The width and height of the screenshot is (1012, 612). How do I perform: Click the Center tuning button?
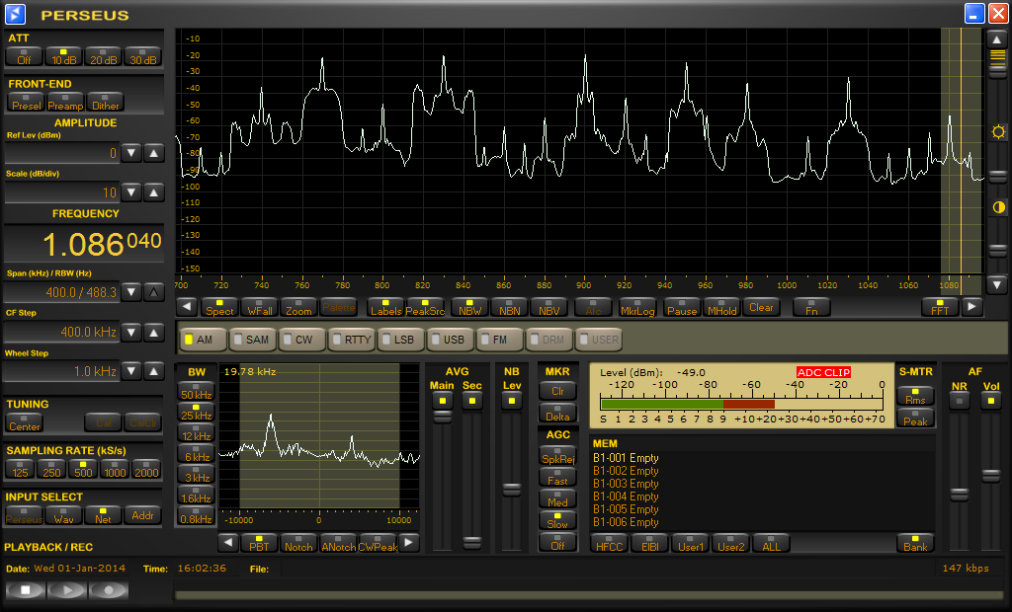(25, 422)
